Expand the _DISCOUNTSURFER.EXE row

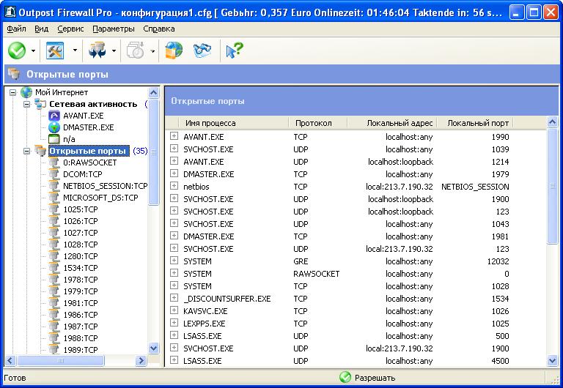pos(174,298)
